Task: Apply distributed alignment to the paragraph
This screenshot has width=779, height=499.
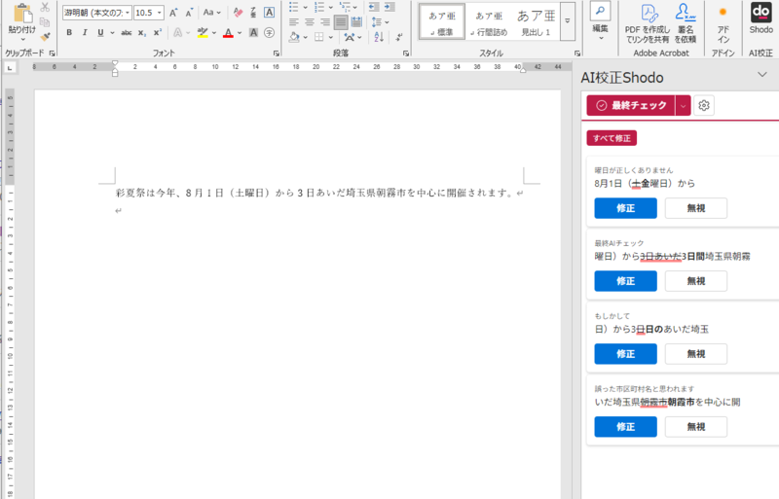Action: click(356, 21)
